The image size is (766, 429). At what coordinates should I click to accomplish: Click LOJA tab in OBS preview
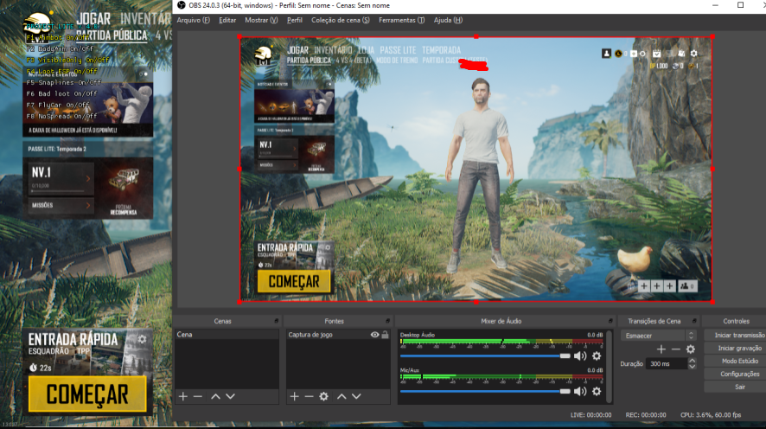tap(366, 50)
